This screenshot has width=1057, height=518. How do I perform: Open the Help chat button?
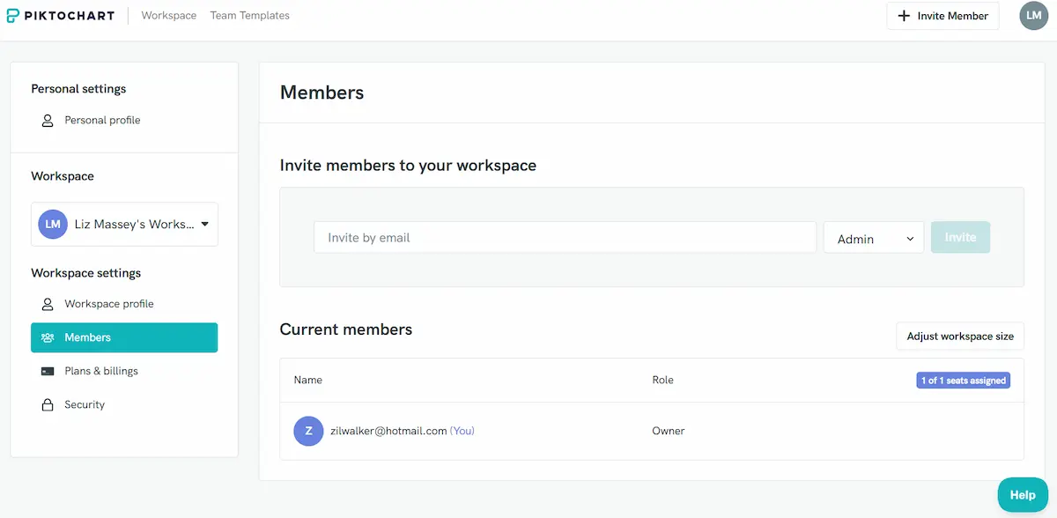1023,495
